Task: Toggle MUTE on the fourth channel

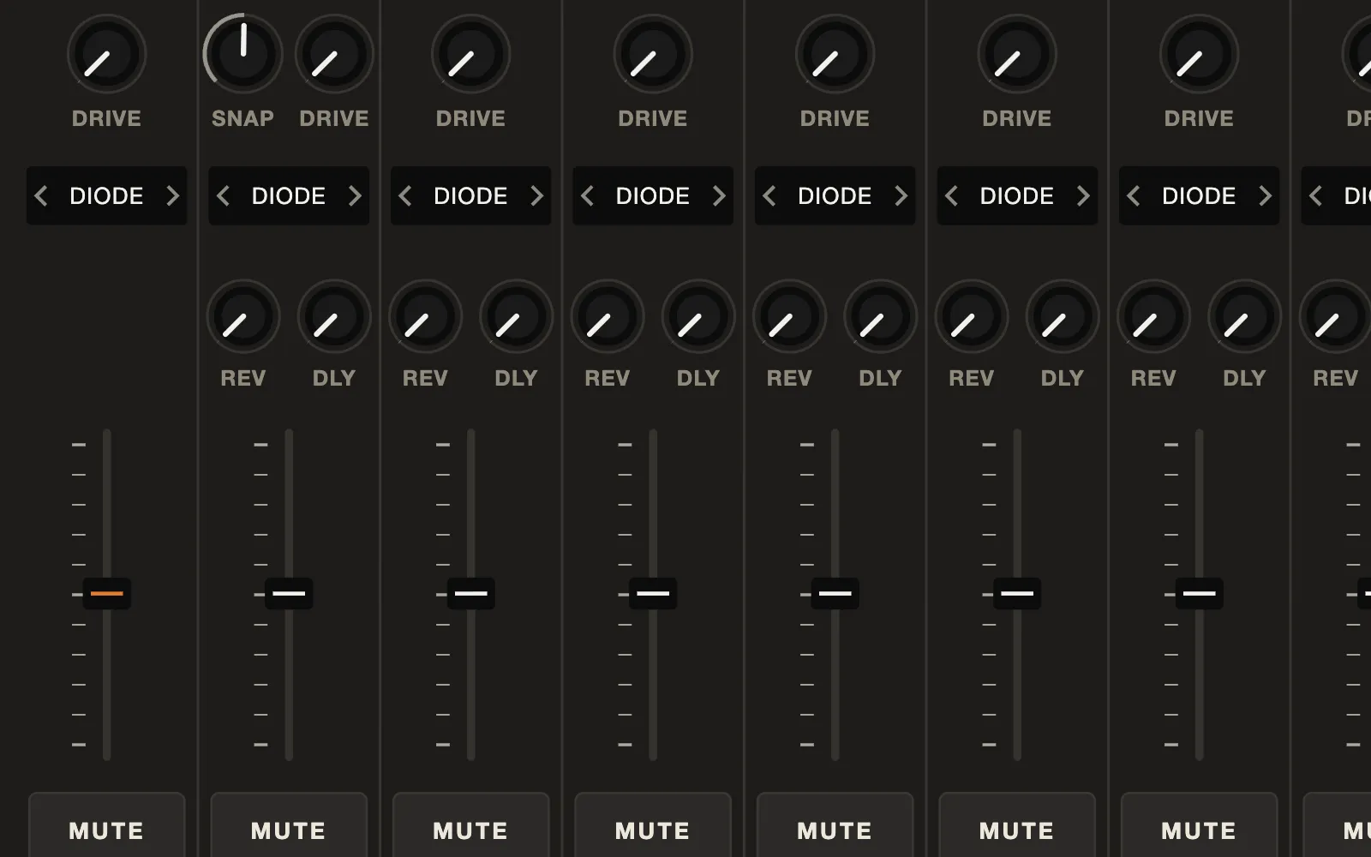Action: 653,825
